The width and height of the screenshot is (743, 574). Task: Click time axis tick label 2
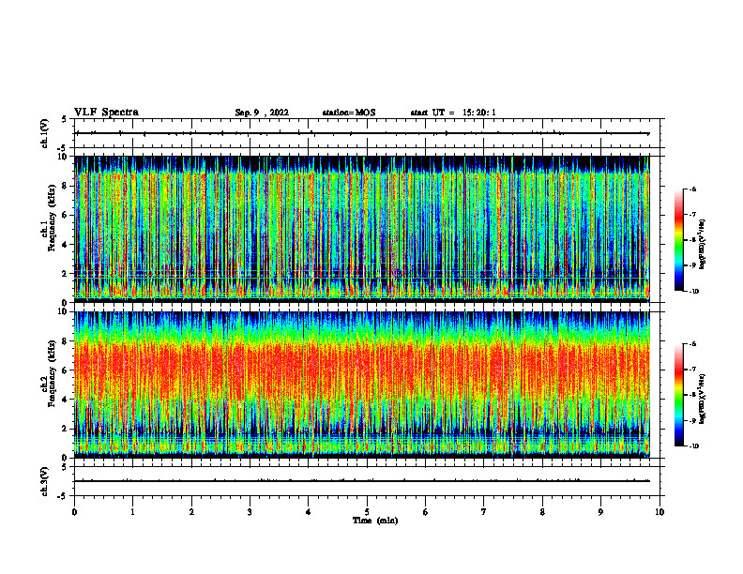(191, 512)
